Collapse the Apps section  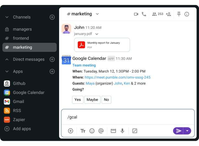(x=7, y=71)
